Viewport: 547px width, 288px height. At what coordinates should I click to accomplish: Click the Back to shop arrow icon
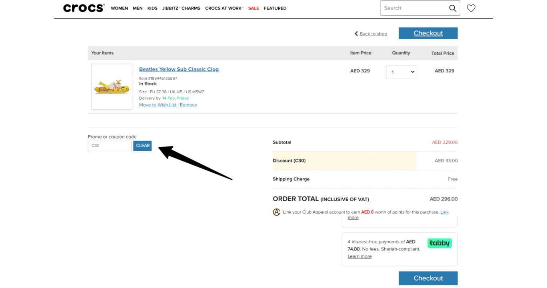point(356,34)
